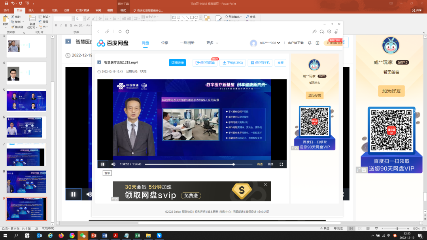The height and width of the screenshot is (240, 427).
Task: Fit slide to window icon
Action: tap(424, 229)
